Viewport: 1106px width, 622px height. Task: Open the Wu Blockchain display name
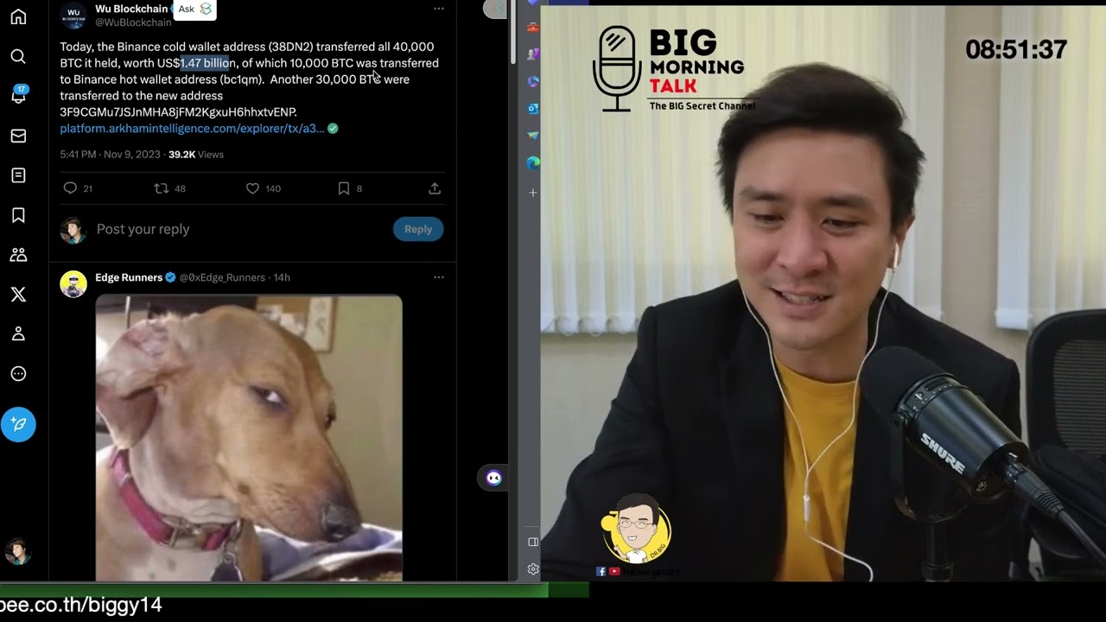[x=131, y=9]
